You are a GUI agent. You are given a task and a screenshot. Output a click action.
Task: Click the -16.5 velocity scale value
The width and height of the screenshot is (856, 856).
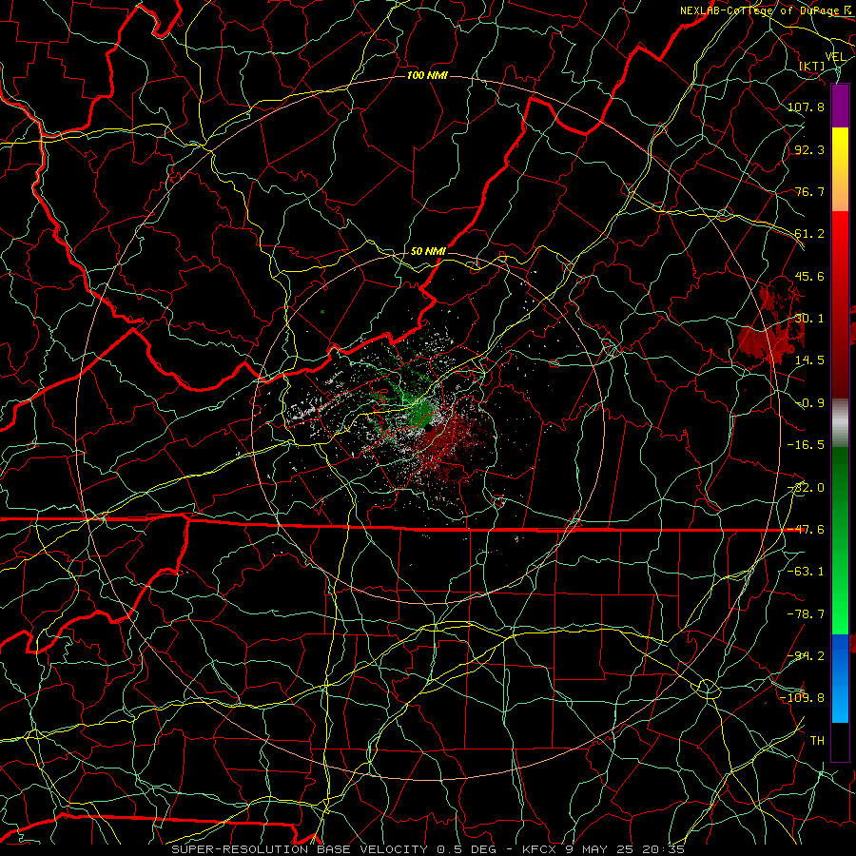pos(806,445)
